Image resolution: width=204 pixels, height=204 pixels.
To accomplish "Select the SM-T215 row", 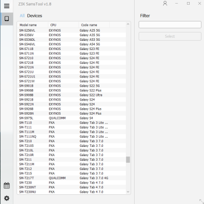I will [x=71, y=173].
